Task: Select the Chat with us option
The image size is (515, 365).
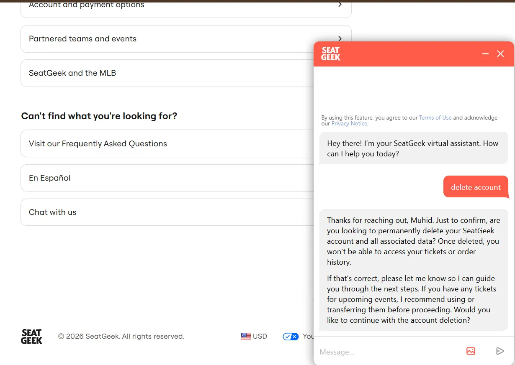Action: pos(167,212)
